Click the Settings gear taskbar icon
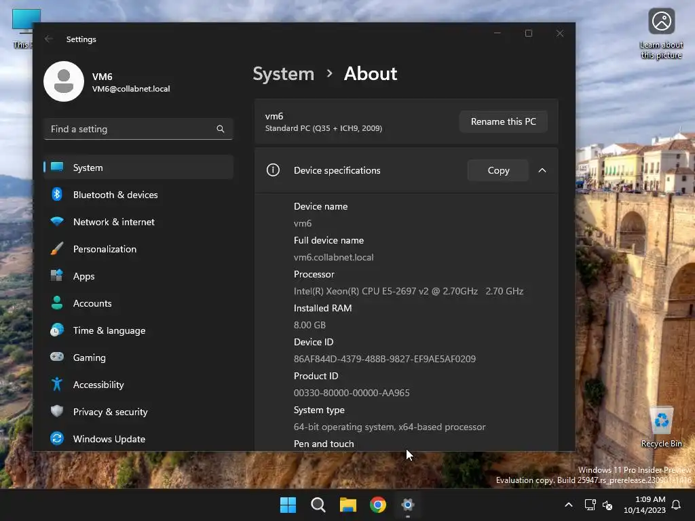 click(x=408, y=505)
